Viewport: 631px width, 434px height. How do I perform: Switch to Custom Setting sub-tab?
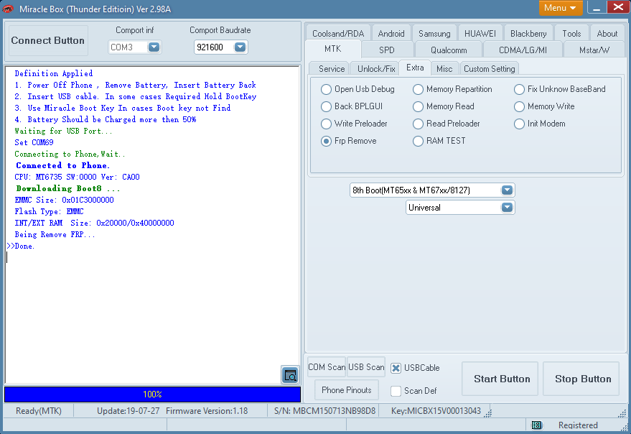point(490,69)
